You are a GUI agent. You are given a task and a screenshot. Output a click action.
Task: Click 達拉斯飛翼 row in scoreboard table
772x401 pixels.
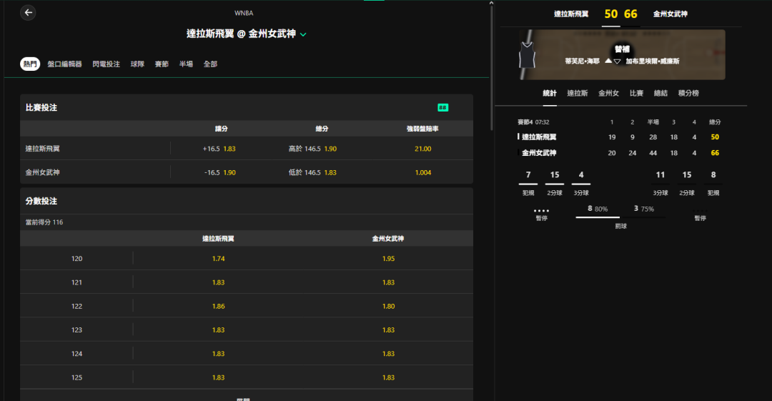click(620, 137)
